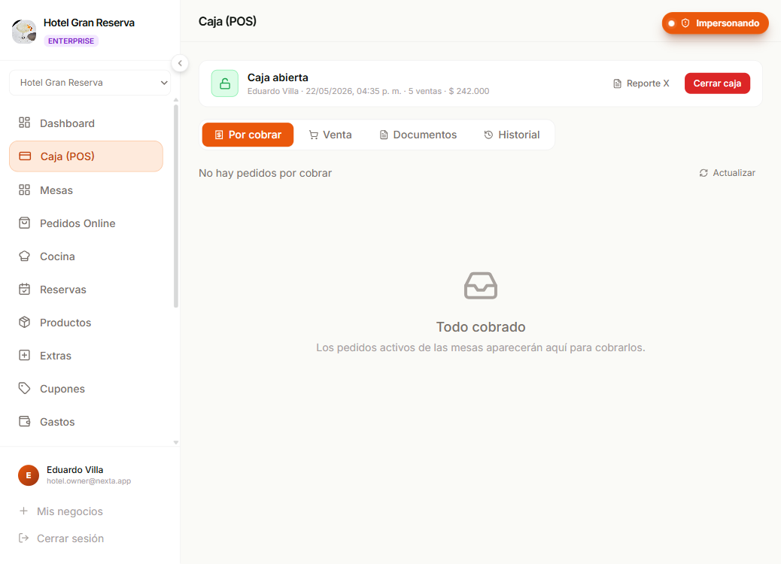Collapse the sidebar with chevron button
Screen dimensions: 781x564
click(x=180, y=63)
